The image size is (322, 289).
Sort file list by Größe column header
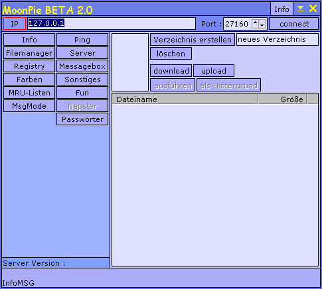click(282, 99)
